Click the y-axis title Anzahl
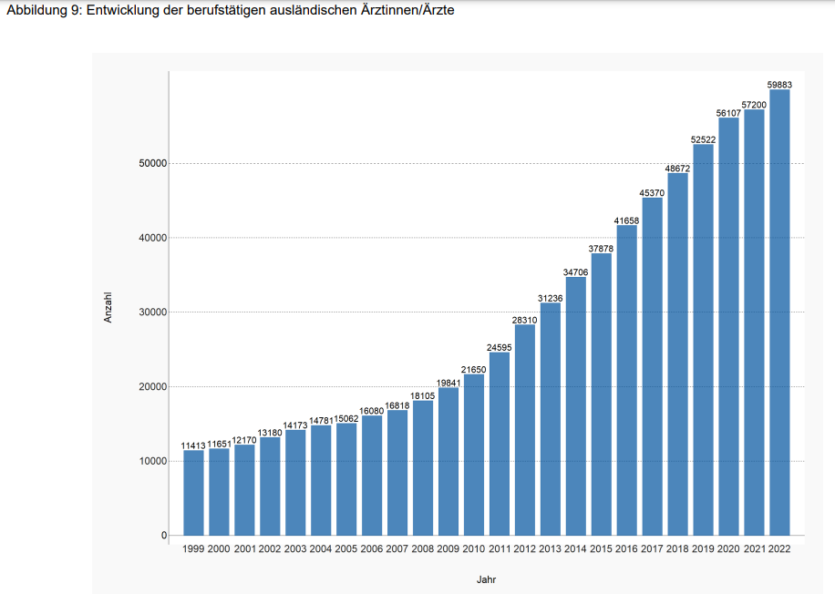The width and height of the screenshot is (835, 594). [108, 307]
